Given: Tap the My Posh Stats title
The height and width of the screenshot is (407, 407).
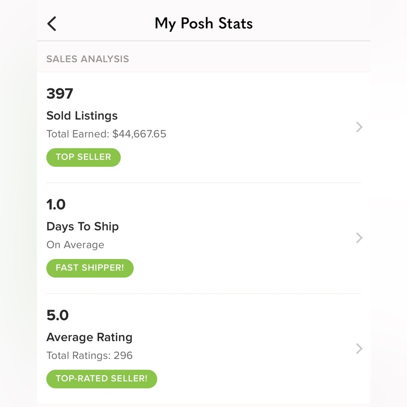Looking at the screenshot, I should click(x=203, y=24).
